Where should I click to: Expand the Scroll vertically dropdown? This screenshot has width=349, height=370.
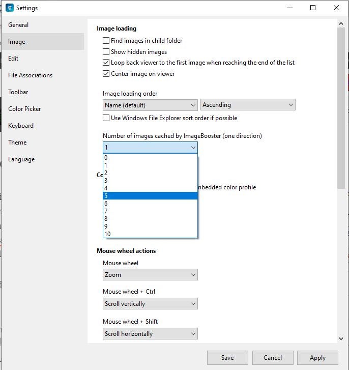150,304
